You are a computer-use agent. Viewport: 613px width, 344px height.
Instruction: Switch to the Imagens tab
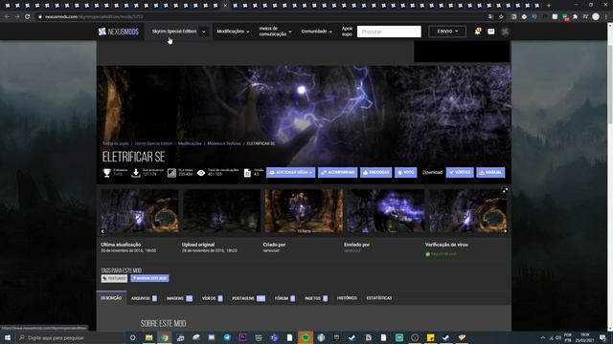point(179,298)
